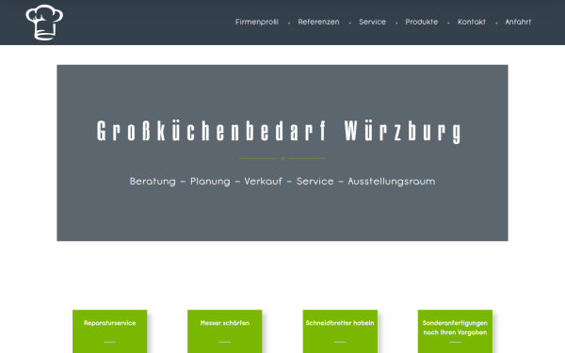Image resolution: width=565 pixels, height=353 pixels.
Task: Go to the Referenzen page
Action: (318, 22)
